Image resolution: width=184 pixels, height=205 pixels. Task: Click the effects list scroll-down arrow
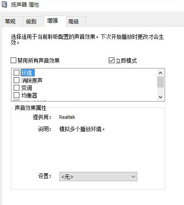tap(160, 97)
